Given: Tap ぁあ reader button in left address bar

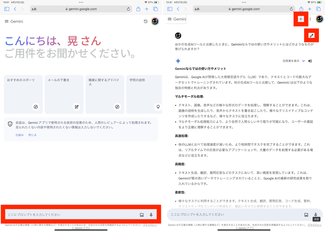Looking at the screenshot, I should (34, 9).
